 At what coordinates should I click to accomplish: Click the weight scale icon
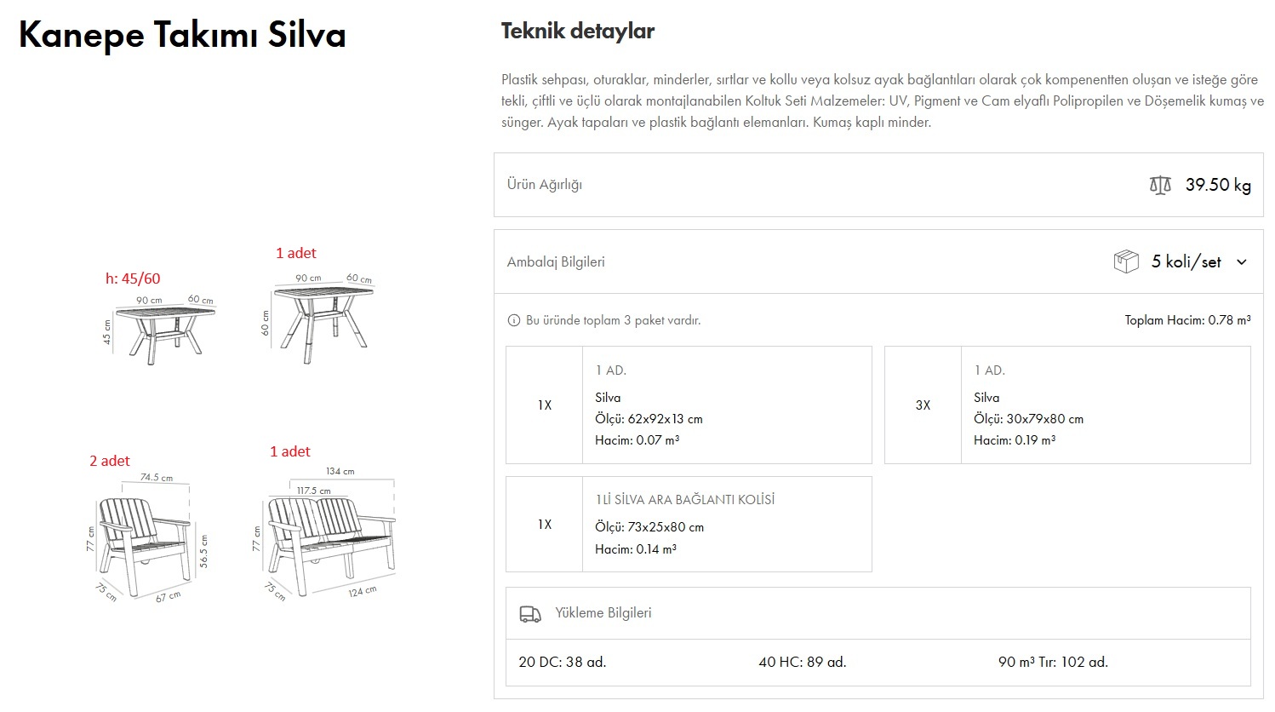pos(1160,185)
